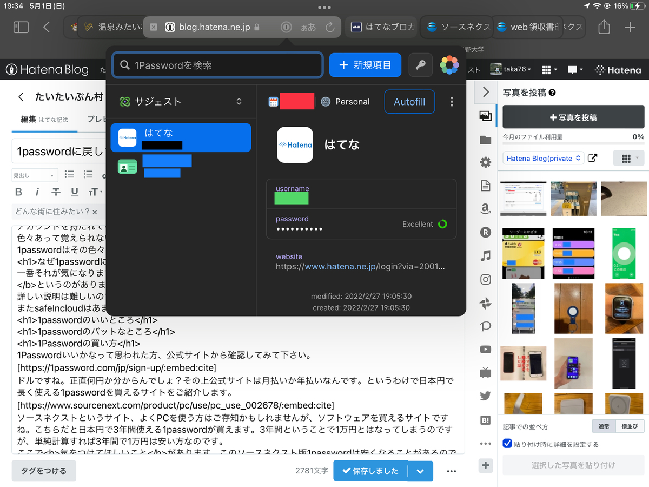Remove the どんな街に住みたい？ topic tag
The width and height of the screenshot is (649, 487).
(x=95, y=212)
